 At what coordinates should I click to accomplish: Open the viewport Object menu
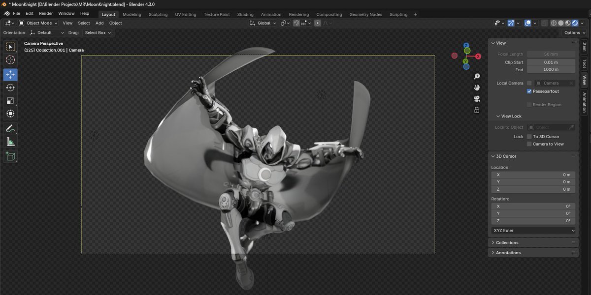tap(115, 23)
